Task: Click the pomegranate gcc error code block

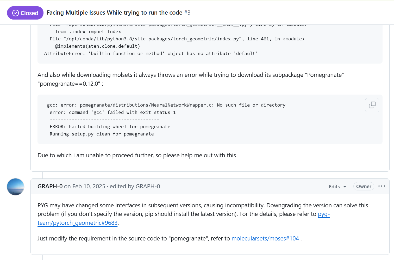Action: 210,119
